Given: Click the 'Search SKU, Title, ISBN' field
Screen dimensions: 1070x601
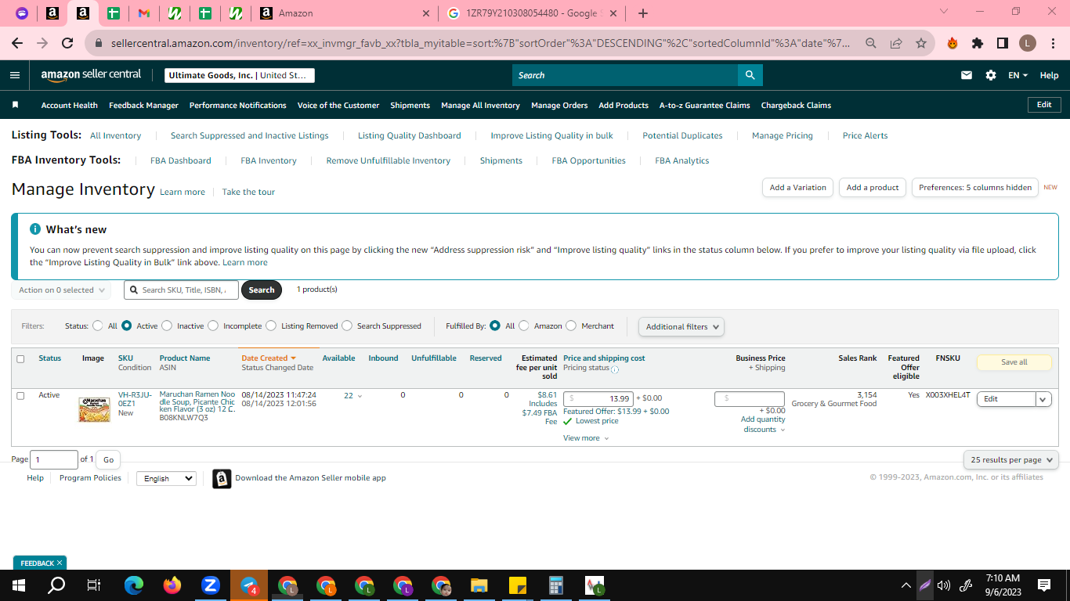Looking at the screenshot, I should (181, 290).
